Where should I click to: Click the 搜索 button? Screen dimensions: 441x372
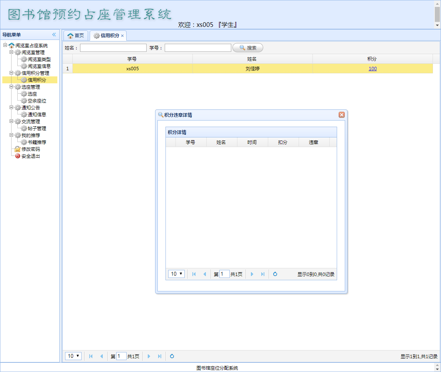248,48
